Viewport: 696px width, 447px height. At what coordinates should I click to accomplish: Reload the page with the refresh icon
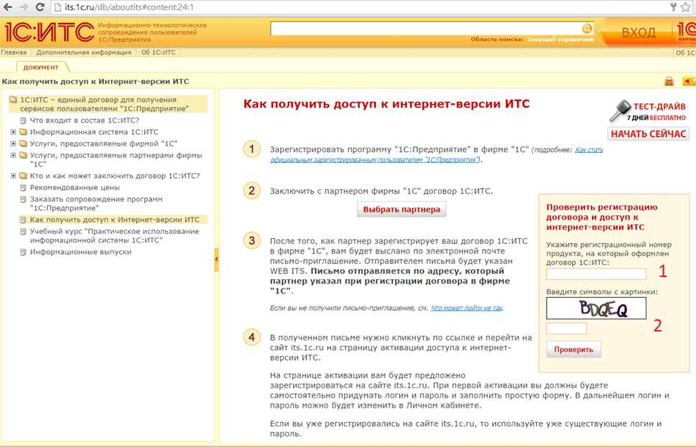[x=40, y=7]
